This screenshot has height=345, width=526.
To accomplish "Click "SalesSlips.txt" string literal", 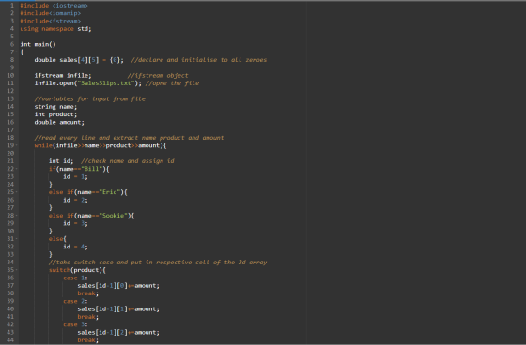I will point(106,83).
